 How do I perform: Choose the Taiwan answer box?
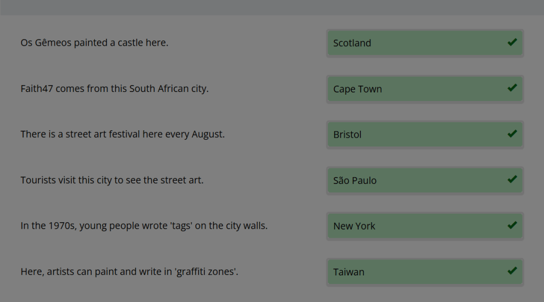click(415, 272)
